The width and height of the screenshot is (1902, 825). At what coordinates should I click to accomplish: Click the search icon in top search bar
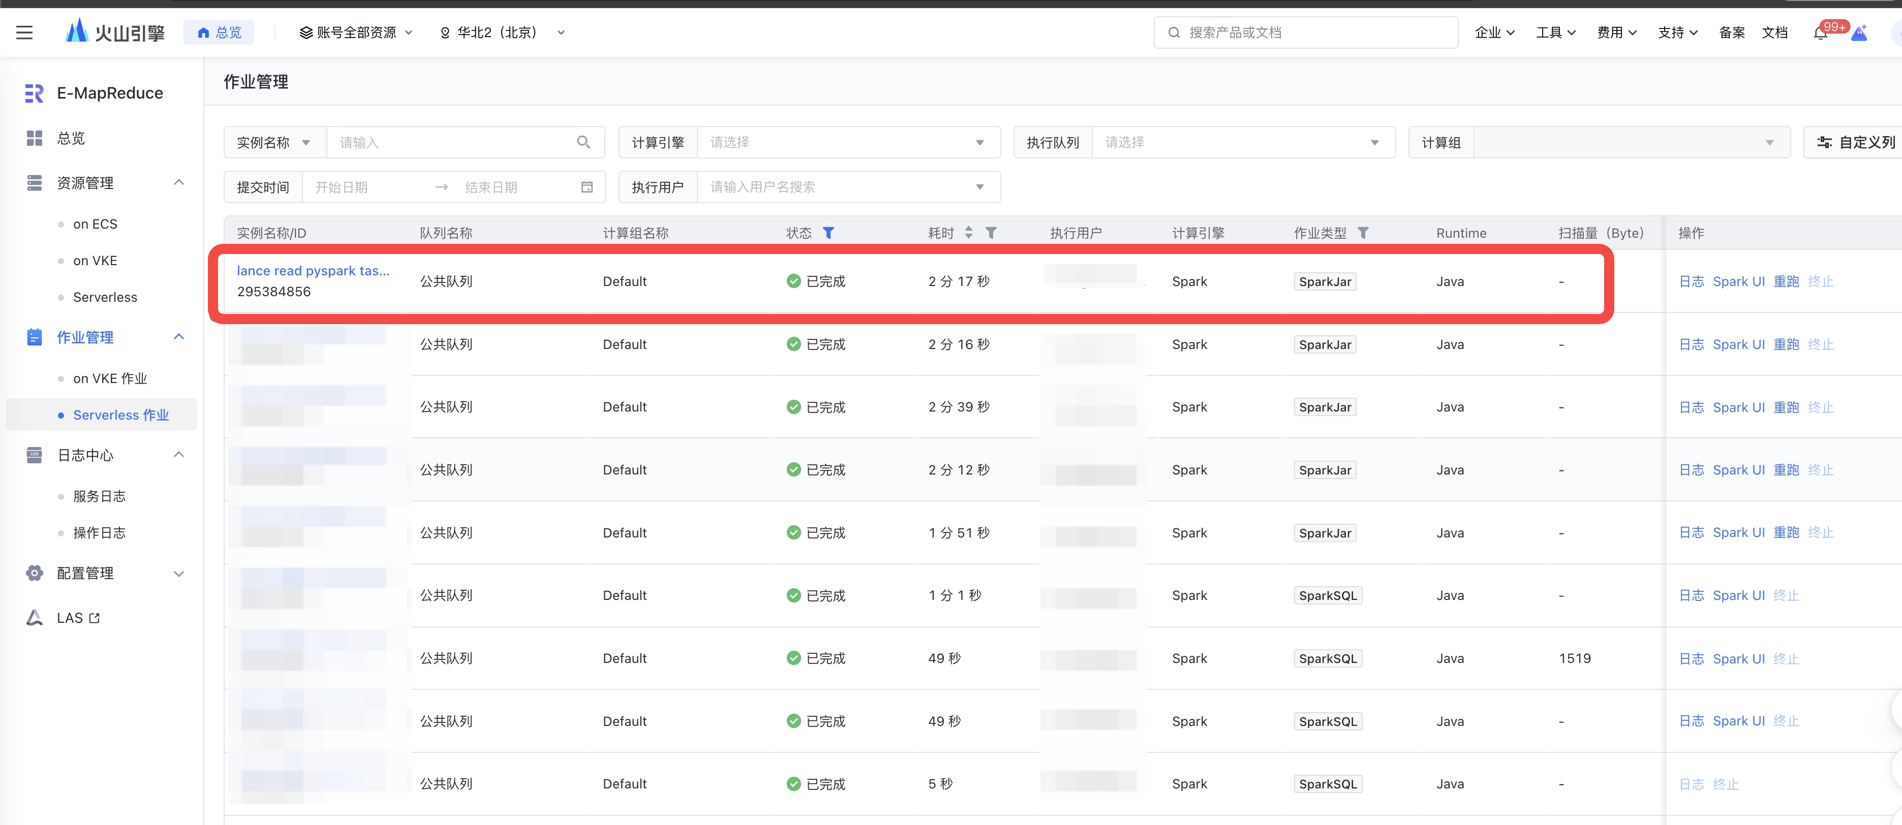click(x=1173, y=33)
